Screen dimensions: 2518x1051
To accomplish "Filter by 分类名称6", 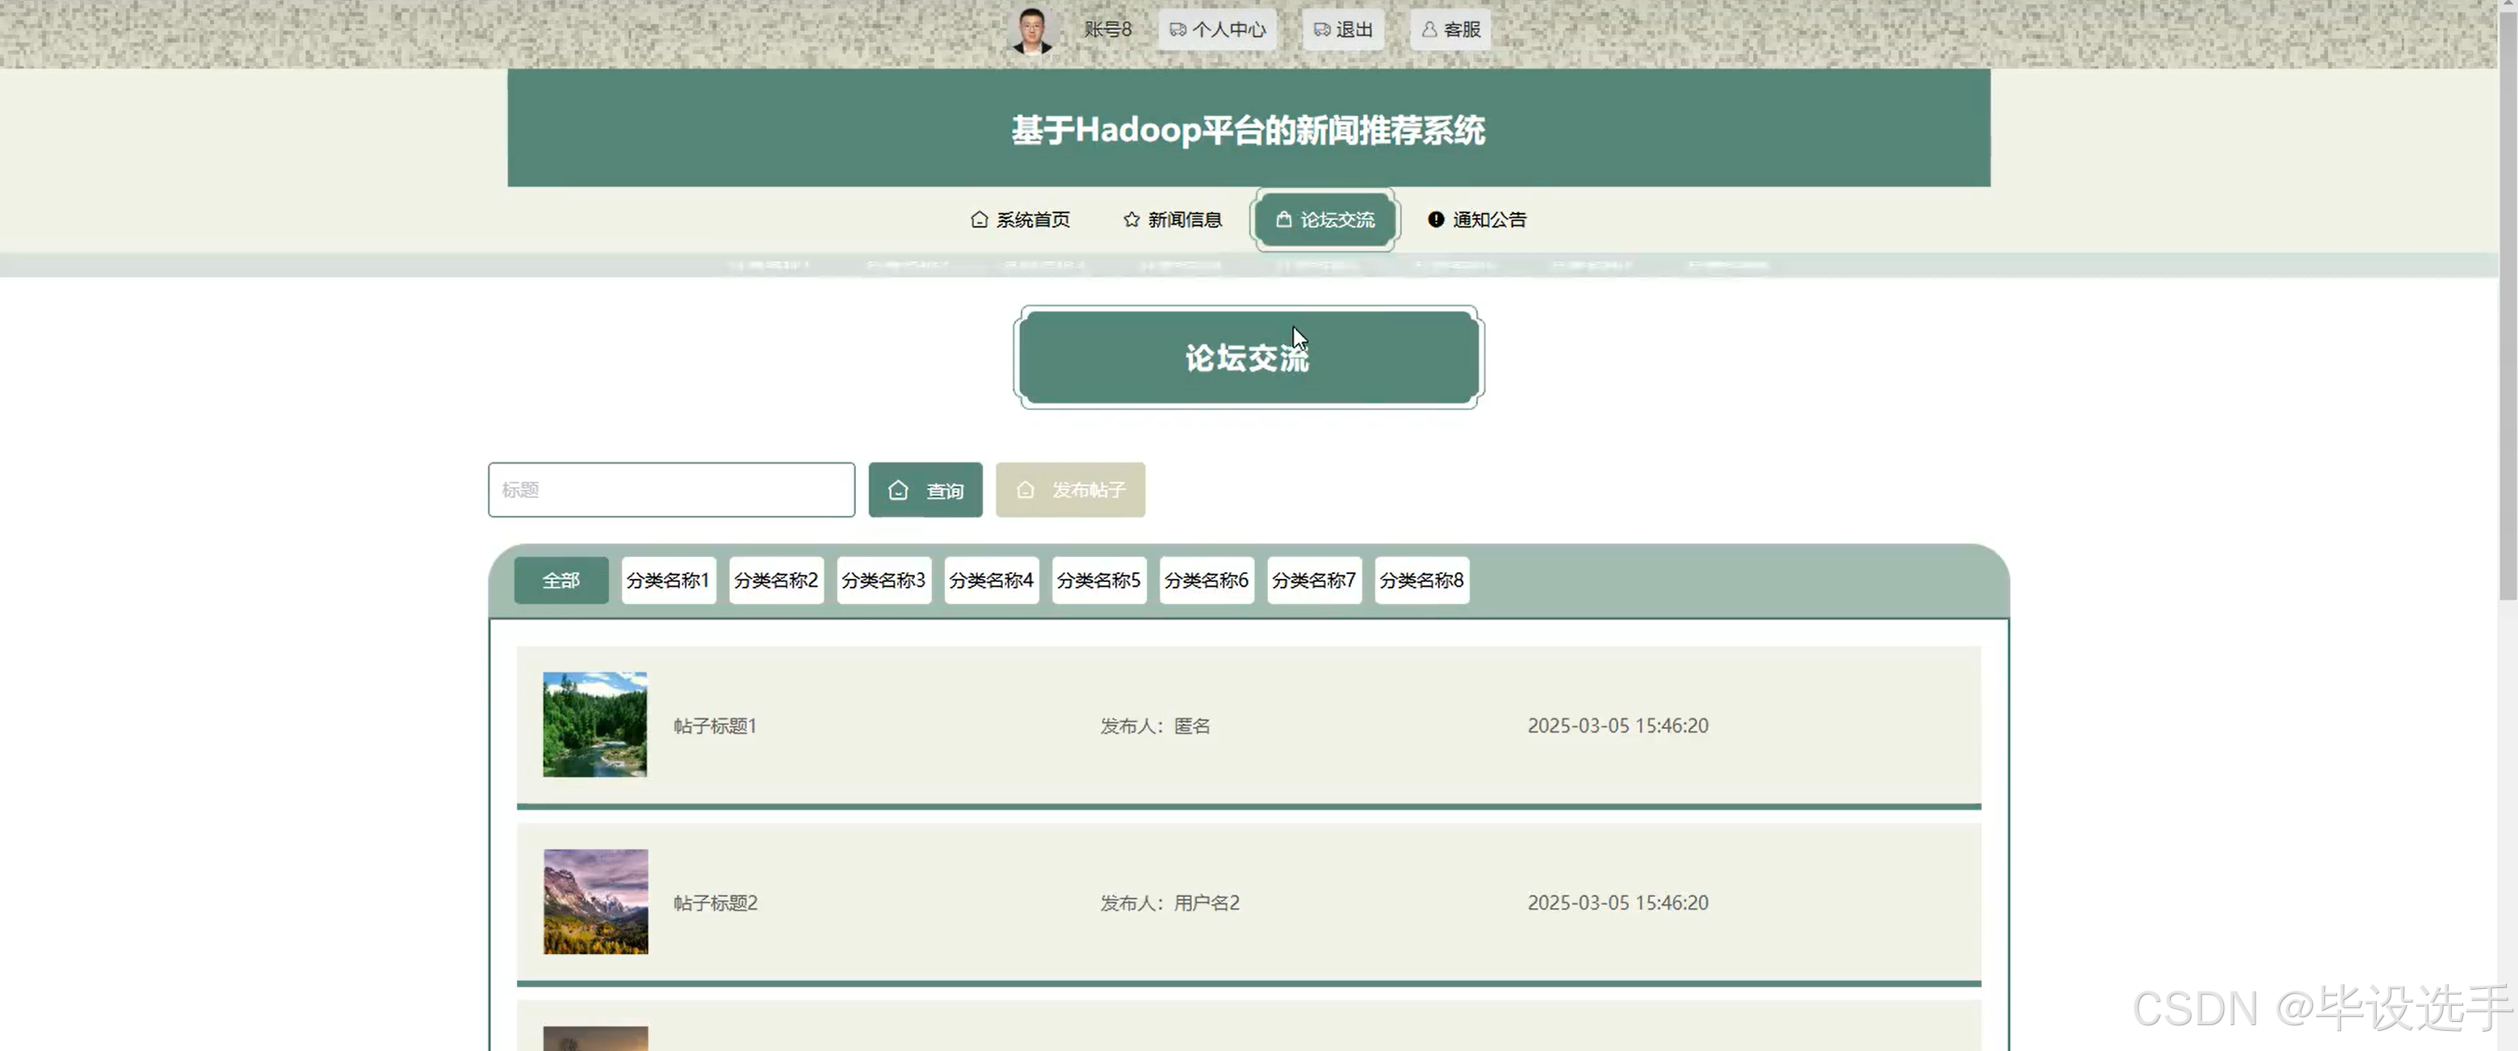I will coord(1207,580).
